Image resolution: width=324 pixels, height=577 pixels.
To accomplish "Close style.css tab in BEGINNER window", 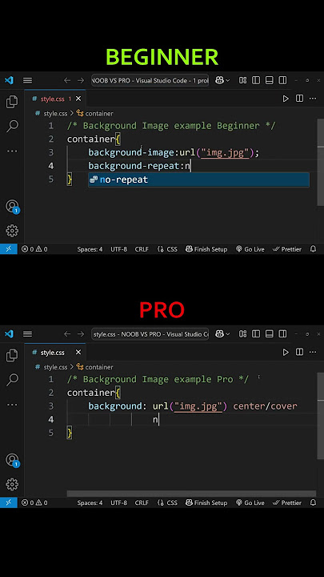I will point(78,99).
